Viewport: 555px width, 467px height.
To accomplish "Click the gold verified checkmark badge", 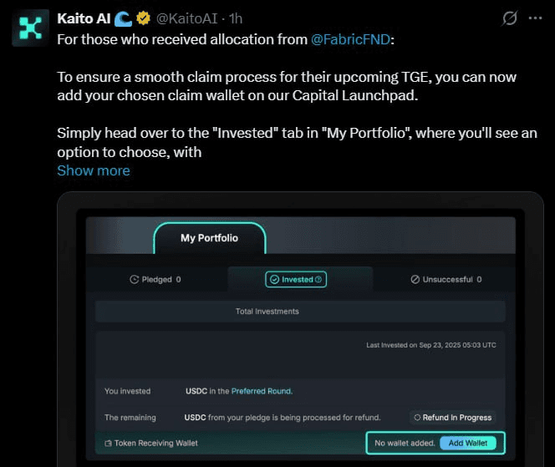I will click(x=145, y=18).
